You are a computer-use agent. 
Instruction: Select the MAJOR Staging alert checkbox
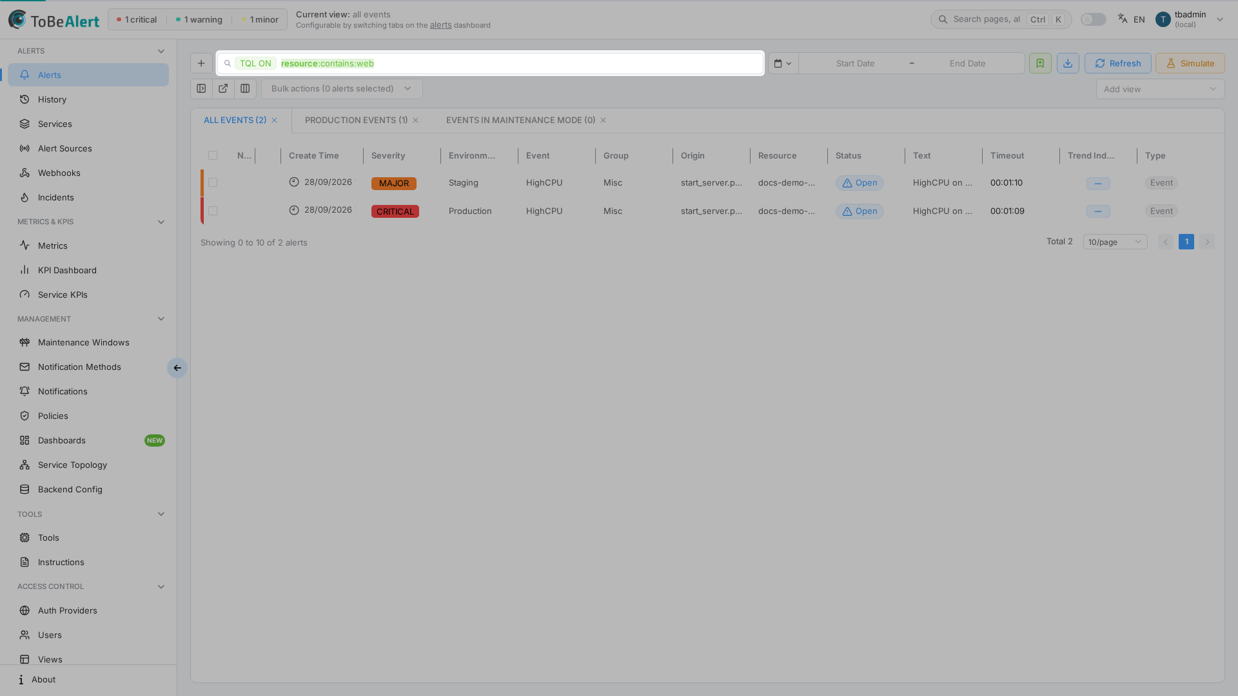(213, 183)
